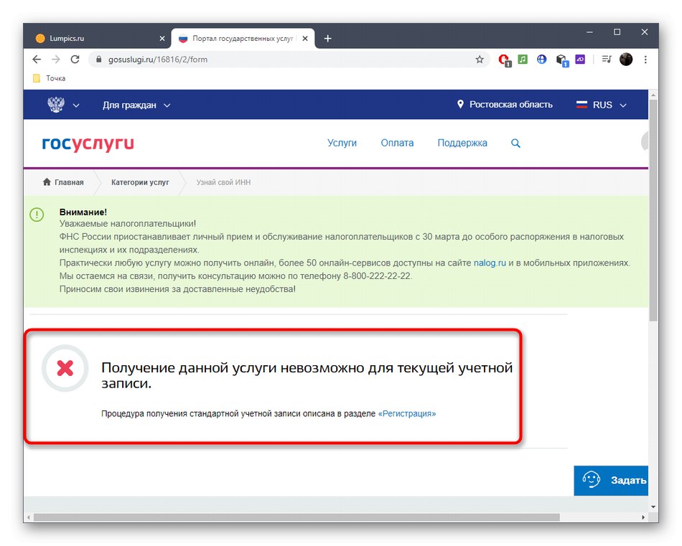View site security lock information
The height and width of the screenshot is (546, 682).
coord(99,60)
